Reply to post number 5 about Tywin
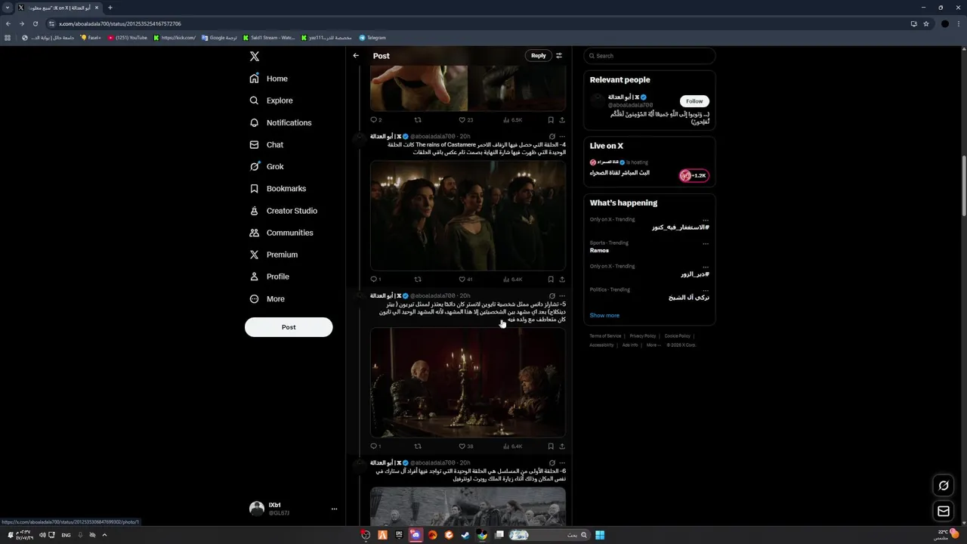The width and height of the screenshot is (967, 544). 375,446
